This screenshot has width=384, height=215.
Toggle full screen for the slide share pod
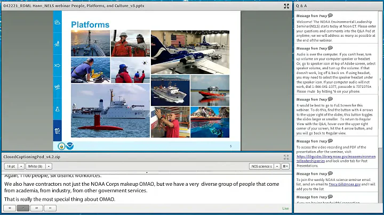(x=286, y=6)
